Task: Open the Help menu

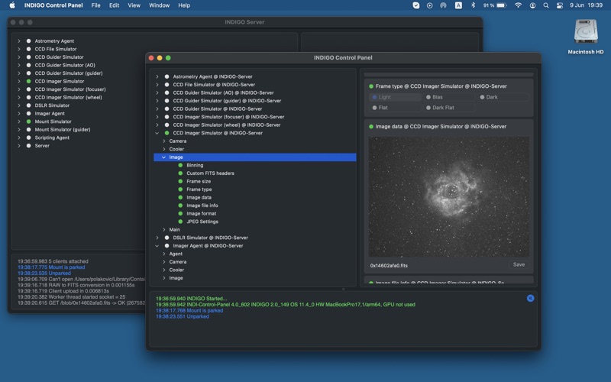Action: click(x=184, y=5)
